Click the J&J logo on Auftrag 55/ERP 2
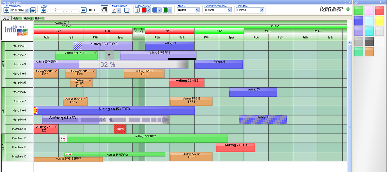The width and height of the screenshot is (387, 172). pyautogui.click(x=63, y=138)
